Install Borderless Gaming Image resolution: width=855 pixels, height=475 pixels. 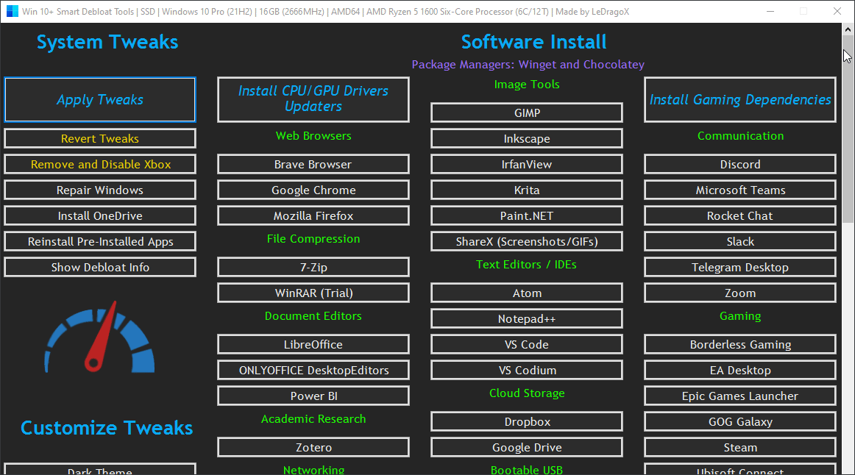point(740,344)
